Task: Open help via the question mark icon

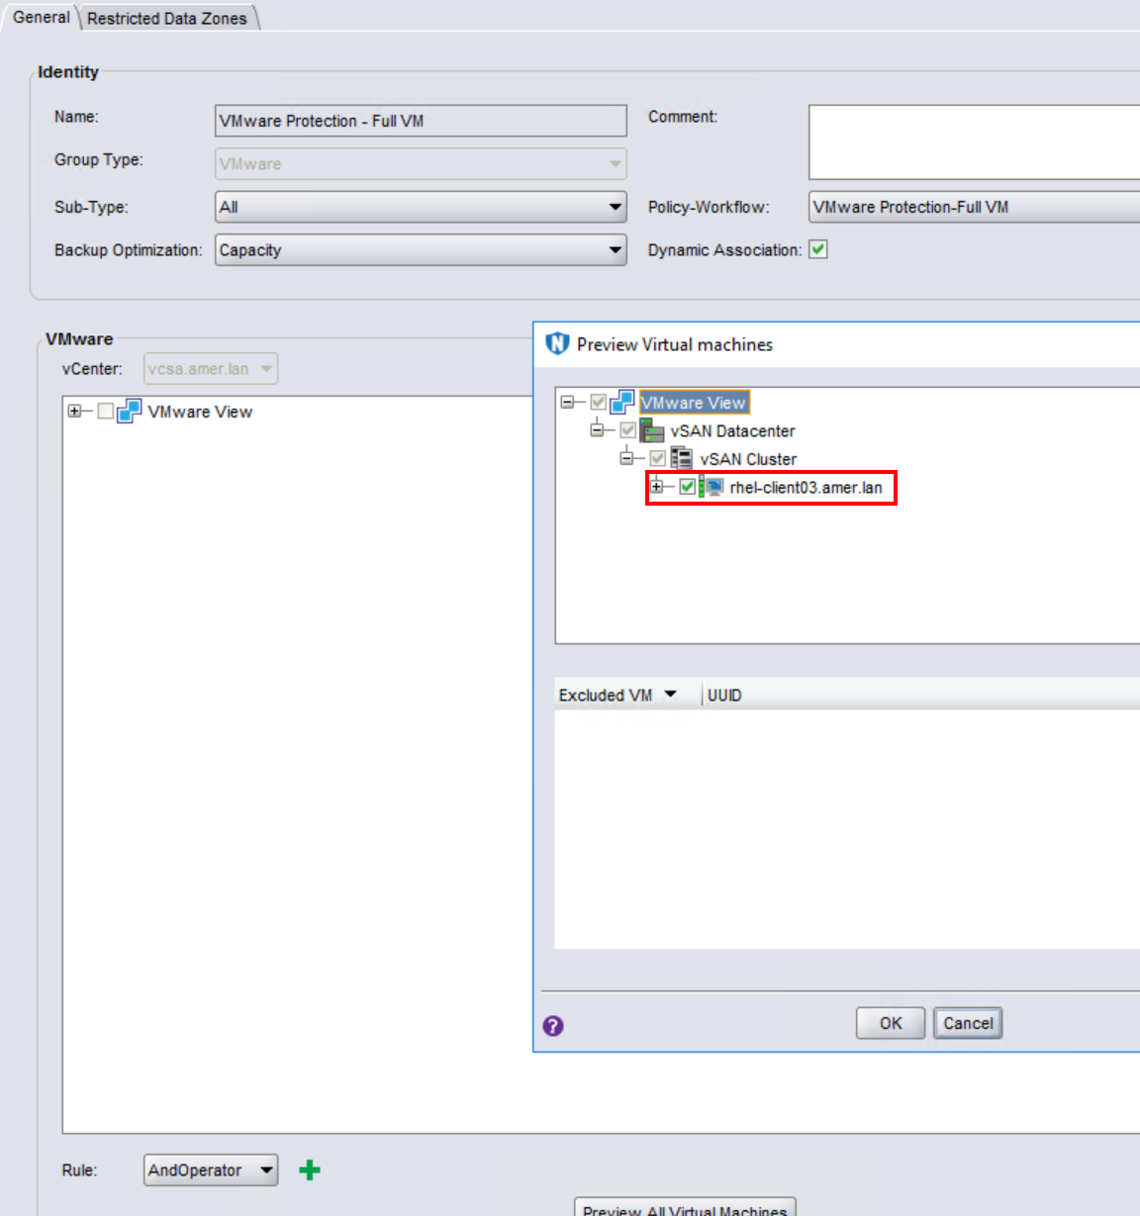Action: (x=553, y=1026)
